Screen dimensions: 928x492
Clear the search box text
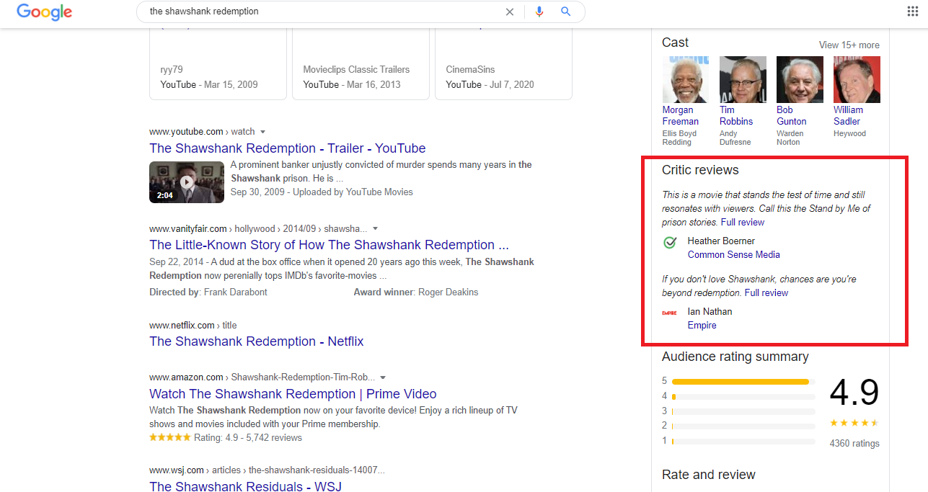(x=510, y=12)
